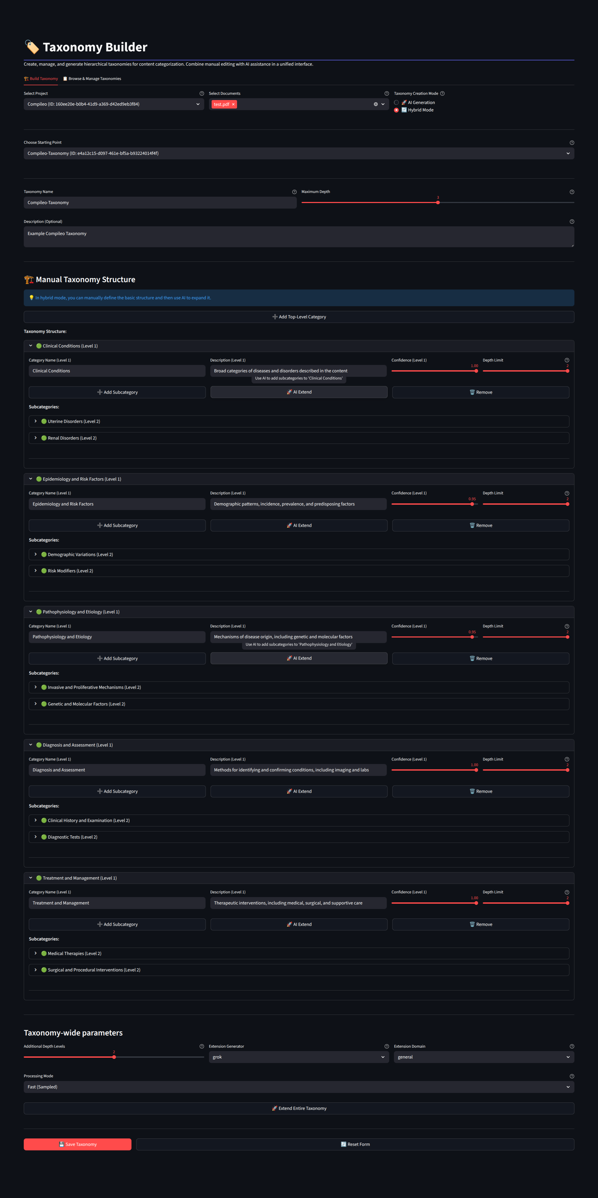Click help icon for Additional Depth Levels
The width and height of the screenshot is (598, 1198).
tap(201, 1046)
